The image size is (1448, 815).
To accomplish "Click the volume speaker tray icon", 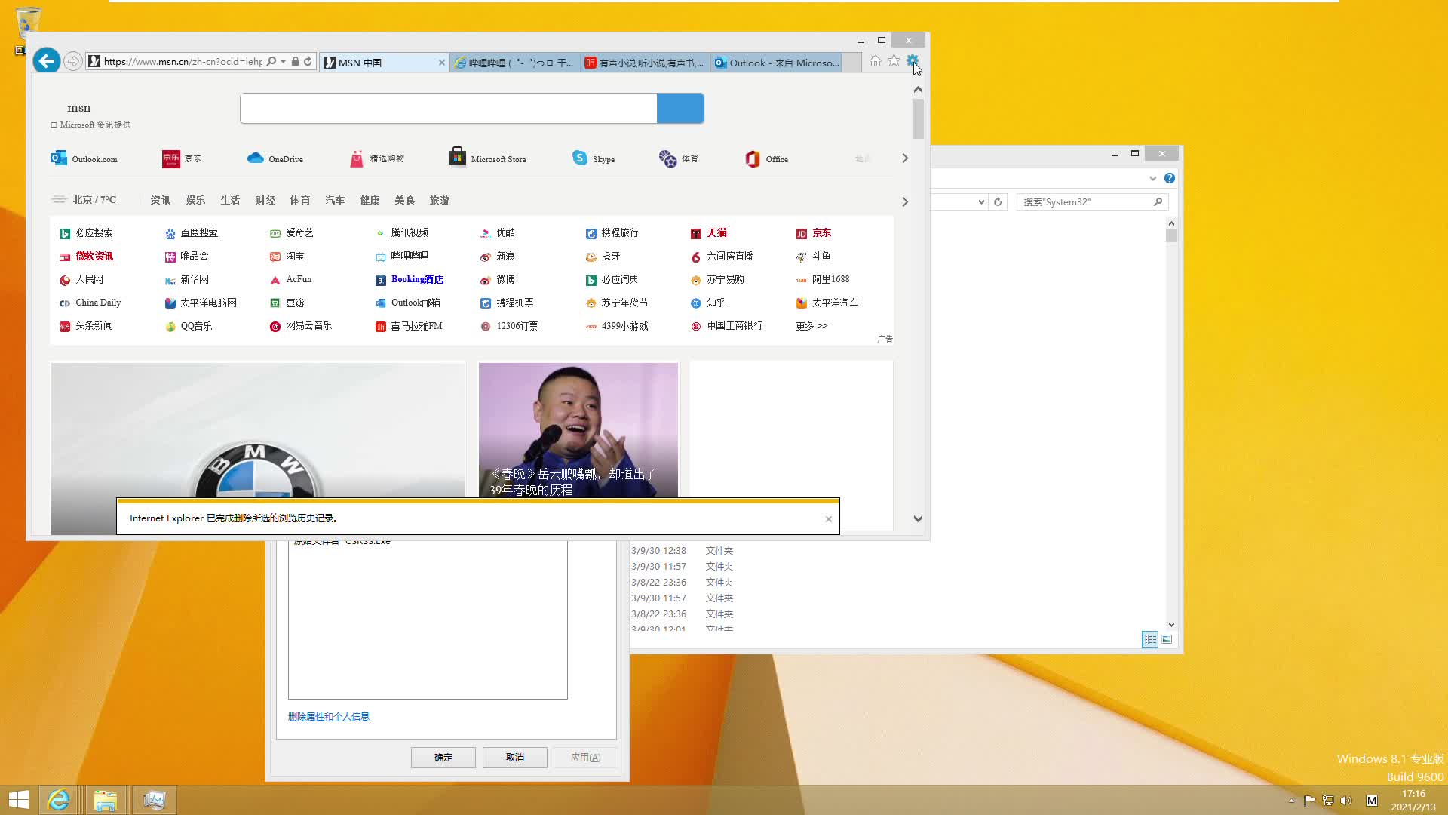I will (1346, 801).
